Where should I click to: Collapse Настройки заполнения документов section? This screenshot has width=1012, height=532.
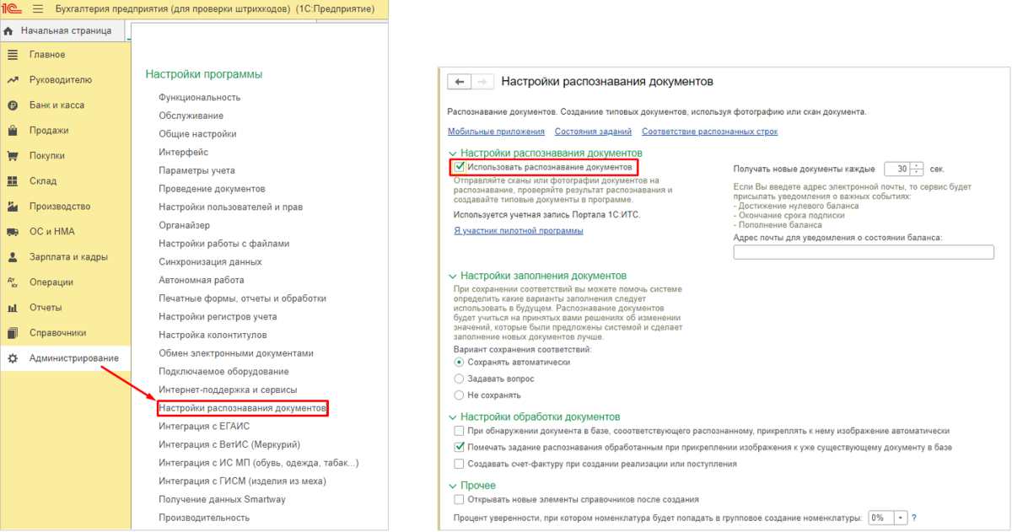[452, 276]
